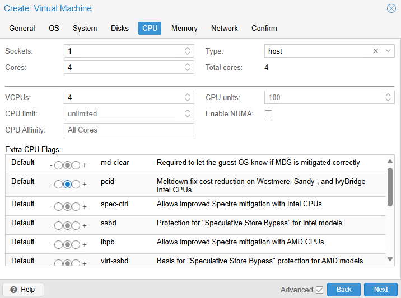The height and width of the screenshot is (298, 401).
Task: Turn on the md-clear flag radio
Action: point(76,165)
